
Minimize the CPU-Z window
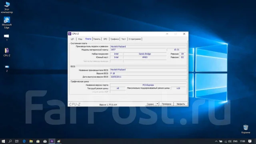(x=167, y=34)
